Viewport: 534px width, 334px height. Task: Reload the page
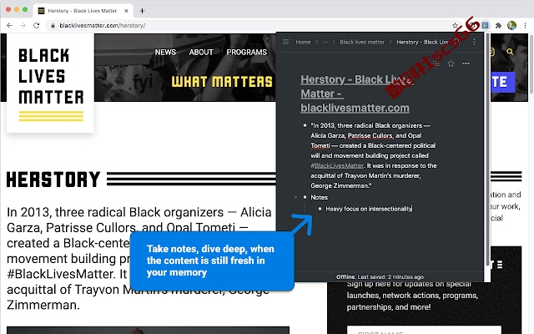(36, 26)
